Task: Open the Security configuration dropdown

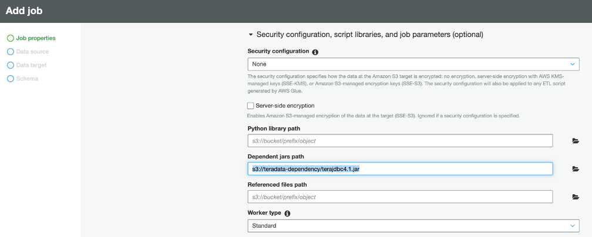Action: [413, 64]
